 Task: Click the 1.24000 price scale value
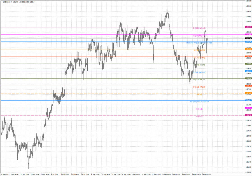tap(248, 136)
